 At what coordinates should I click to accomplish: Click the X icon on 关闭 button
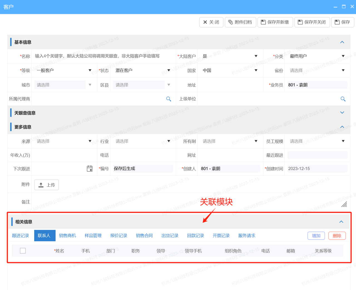pos(205,22)
